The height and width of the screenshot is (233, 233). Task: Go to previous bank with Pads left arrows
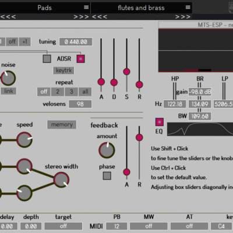point(8,17)
